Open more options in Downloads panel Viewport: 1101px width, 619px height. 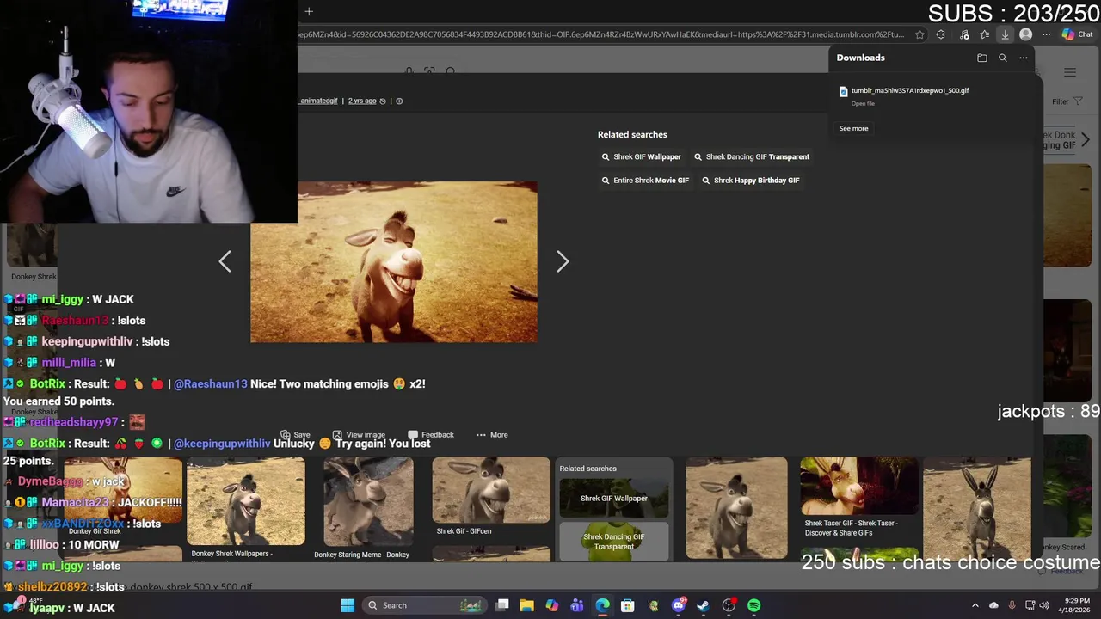pyautogui.click(x=1024, y=58)
